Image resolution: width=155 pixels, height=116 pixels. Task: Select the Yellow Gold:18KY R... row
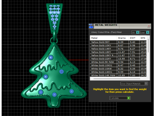(118, 55)
